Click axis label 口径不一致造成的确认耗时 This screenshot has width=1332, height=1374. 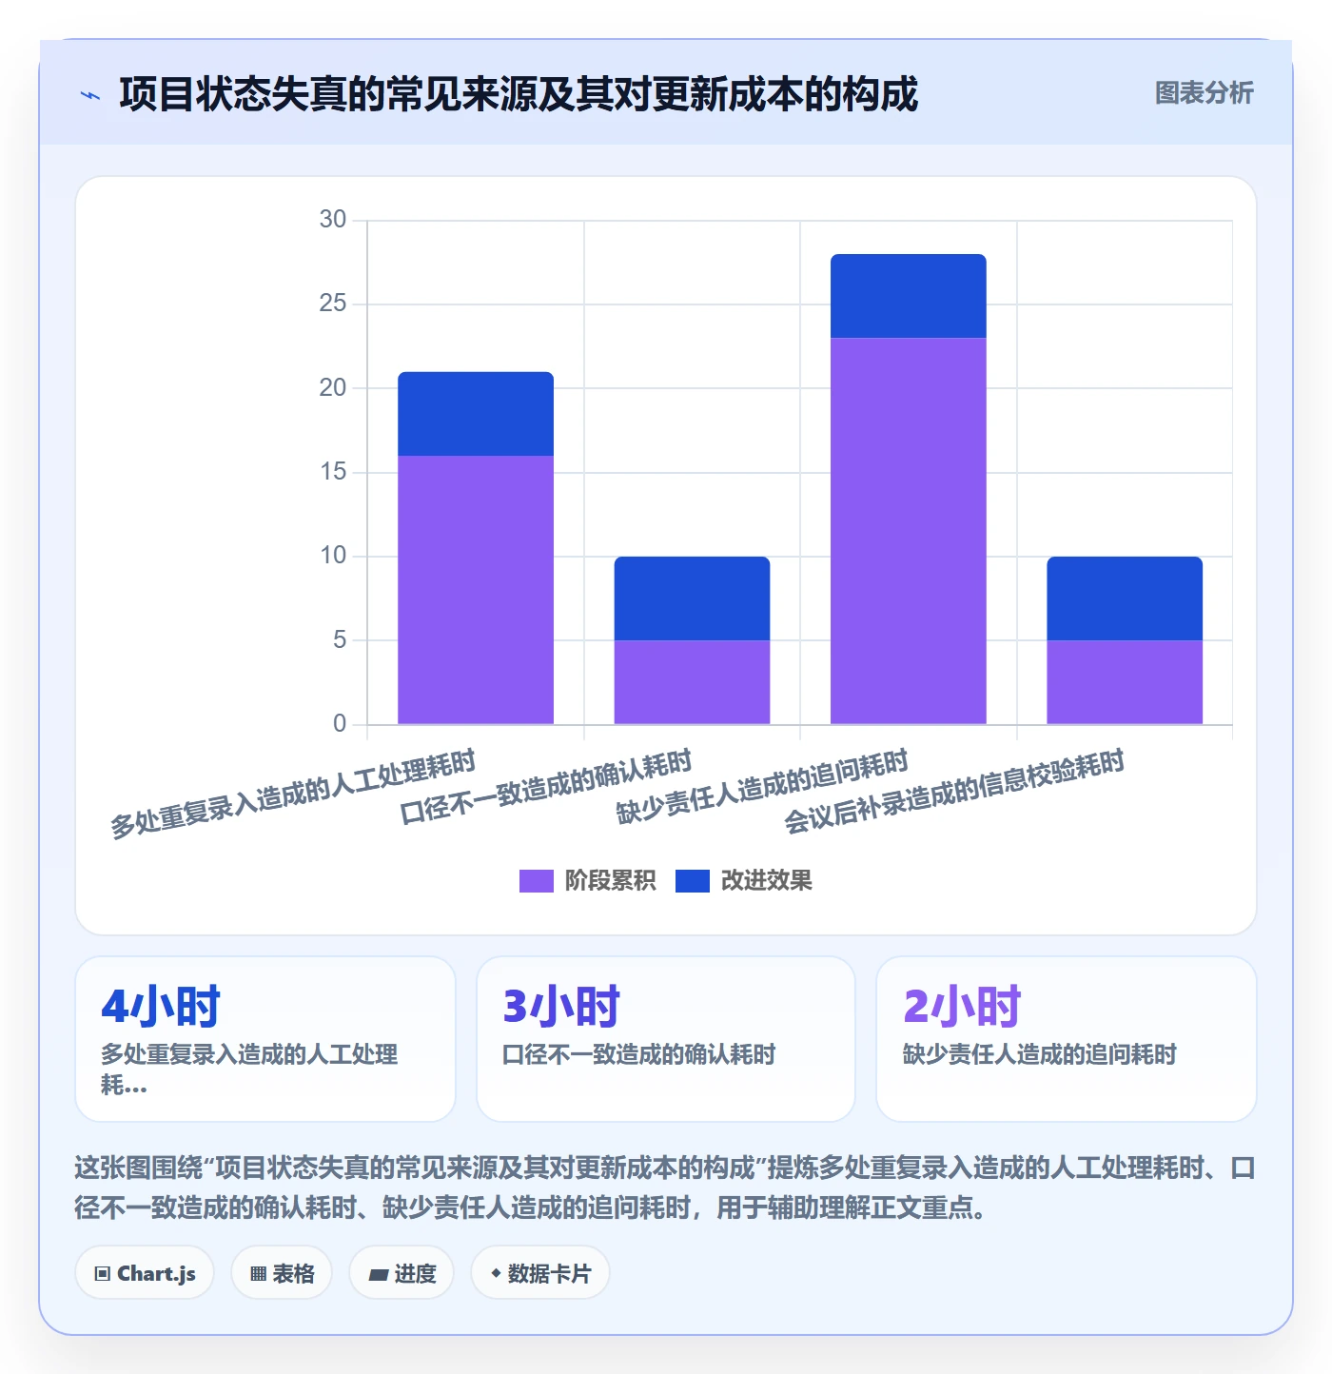pos(546,787)
